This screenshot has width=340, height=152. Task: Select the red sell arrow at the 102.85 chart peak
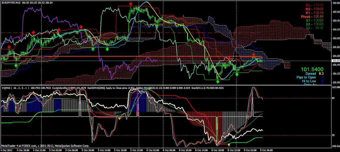click(x=131, y=4)
